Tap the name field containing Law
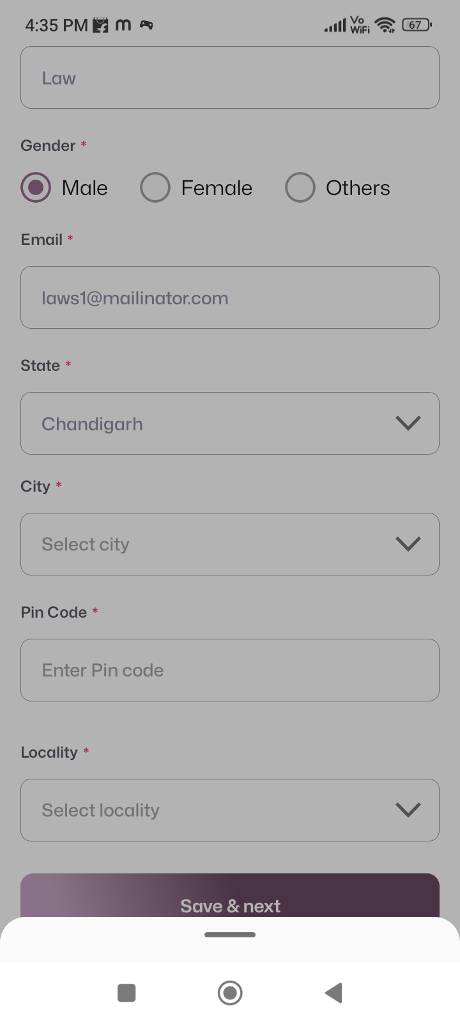This screenshot has width=460, height=1023. click(230, 77)
